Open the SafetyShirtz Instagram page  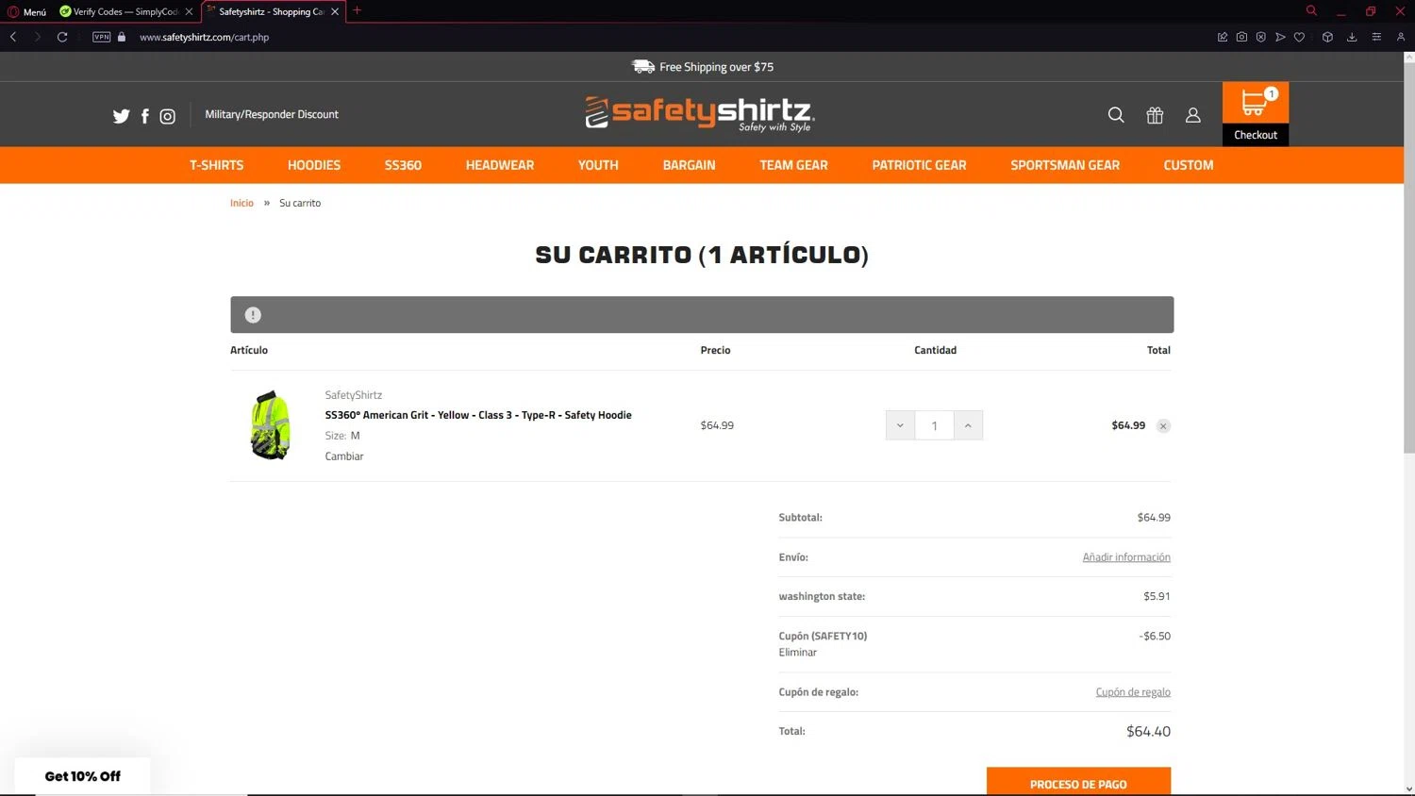[167, 116]
